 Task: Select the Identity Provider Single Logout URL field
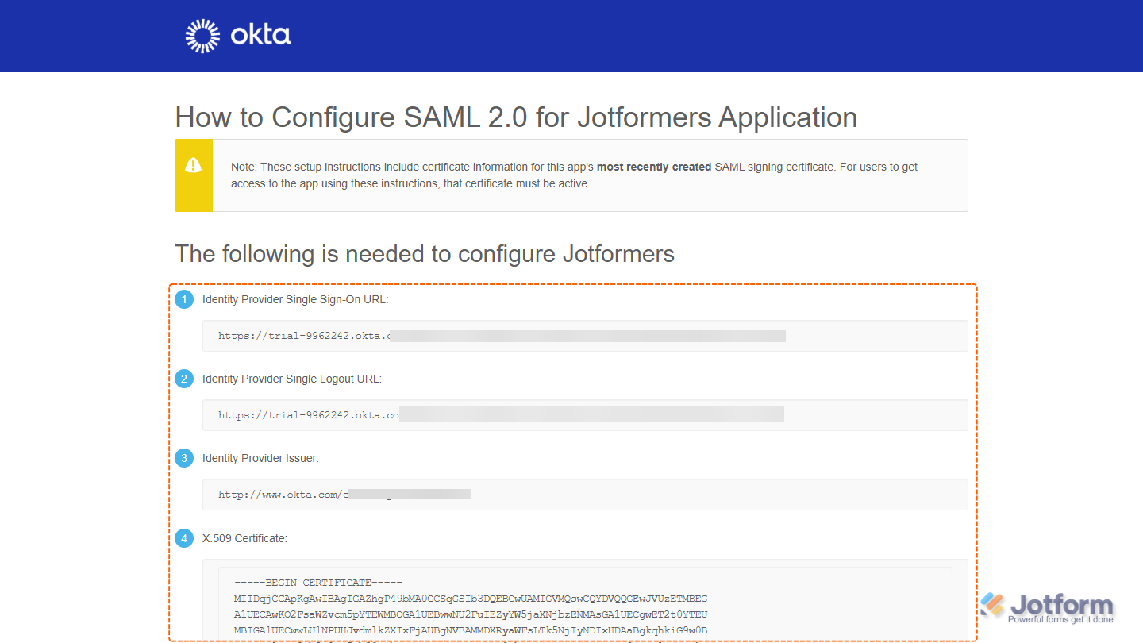[x=585, y=415]
